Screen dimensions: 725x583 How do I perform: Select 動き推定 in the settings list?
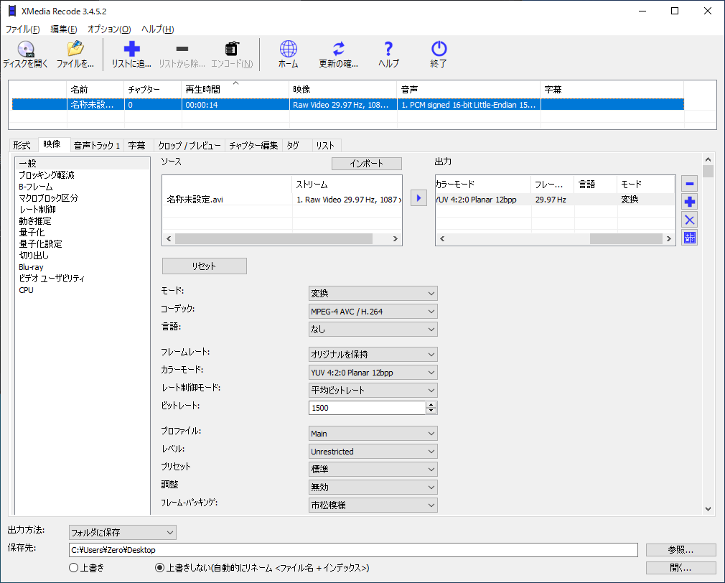coord(35,221)
